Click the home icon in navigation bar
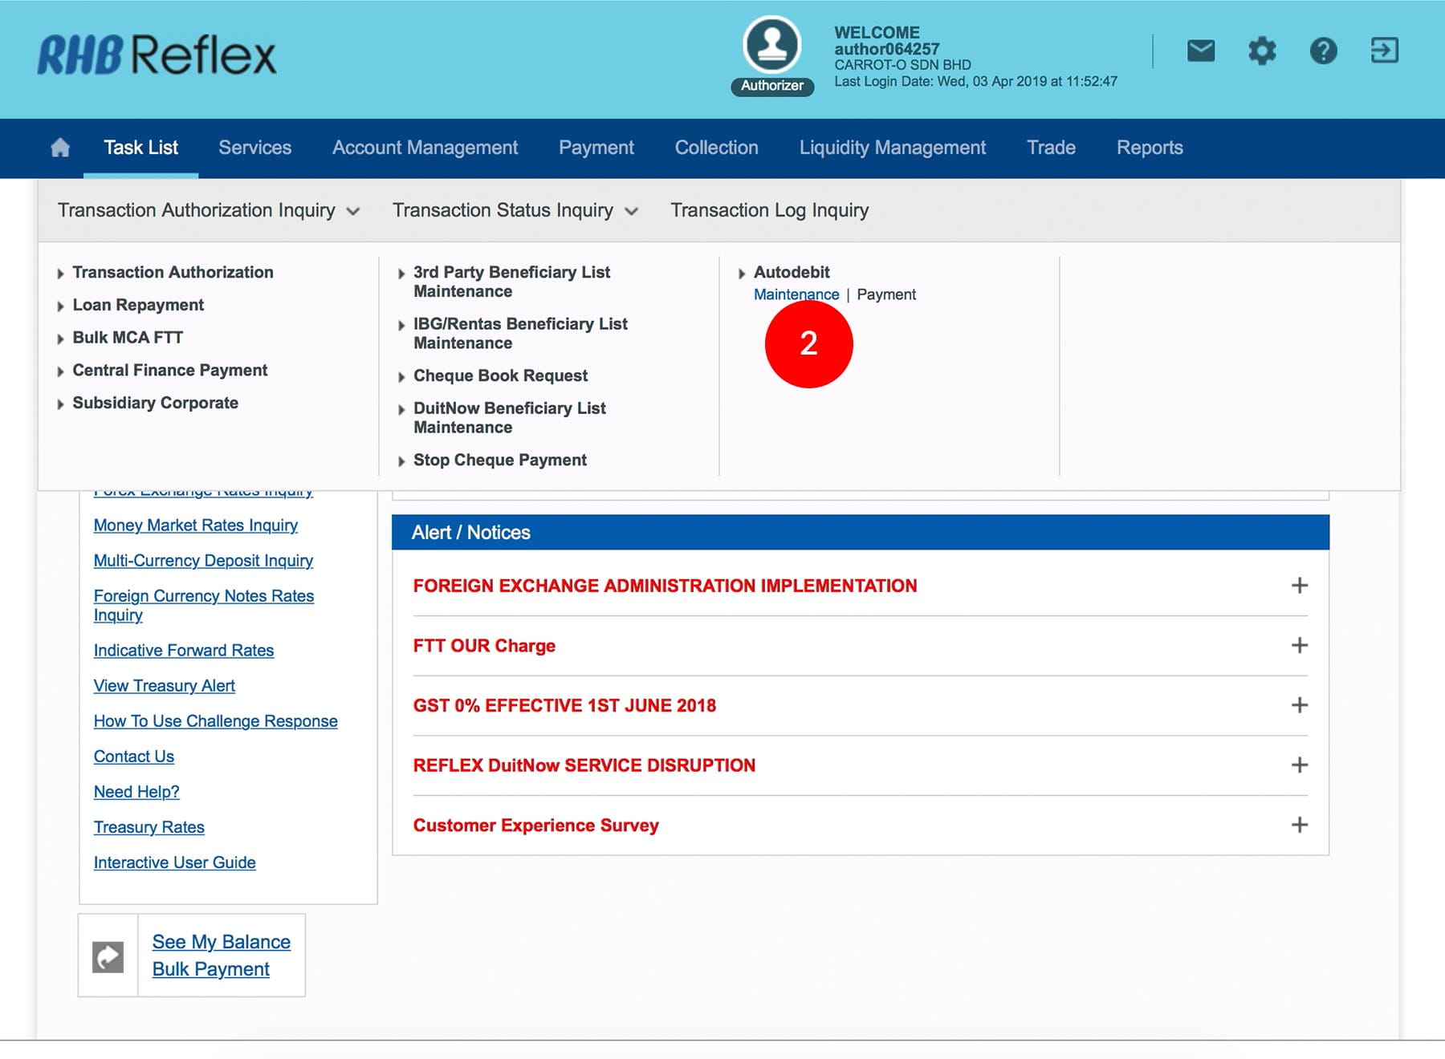Viewport: 1445px width, 1059px height. tap(60, 148)
